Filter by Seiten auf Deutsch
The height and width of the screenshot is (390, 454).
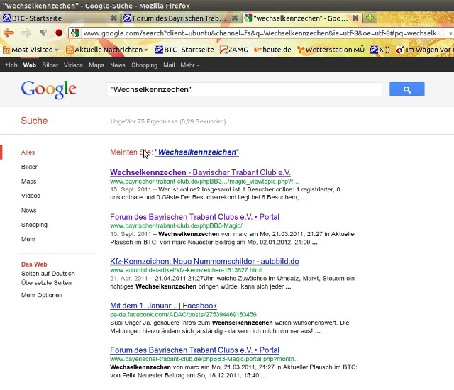coord(48,274)
